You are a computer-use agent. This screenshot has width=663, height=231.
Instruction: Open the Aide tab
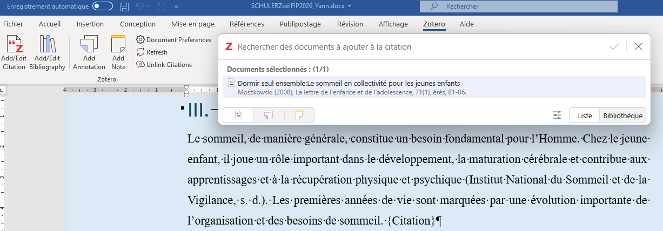click(x=467, y=24)
